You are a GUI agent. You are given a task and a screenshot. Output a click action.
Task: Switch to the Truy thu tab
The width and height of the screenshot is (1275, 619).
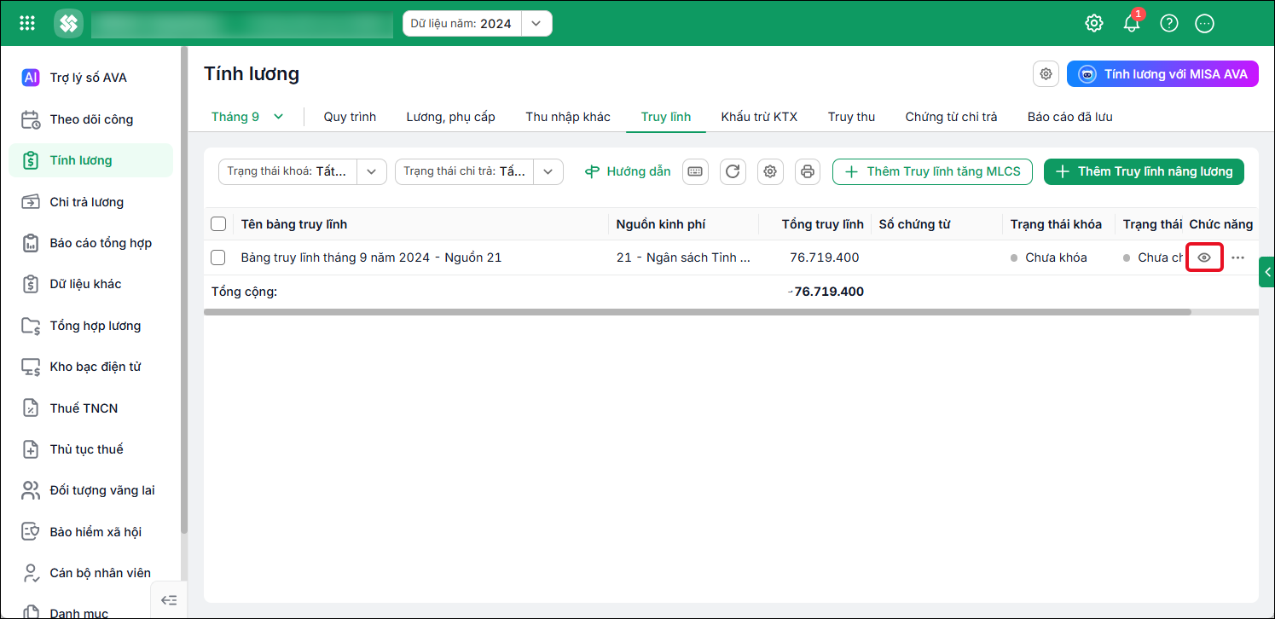pyautogui.click(x=851, y=117)
